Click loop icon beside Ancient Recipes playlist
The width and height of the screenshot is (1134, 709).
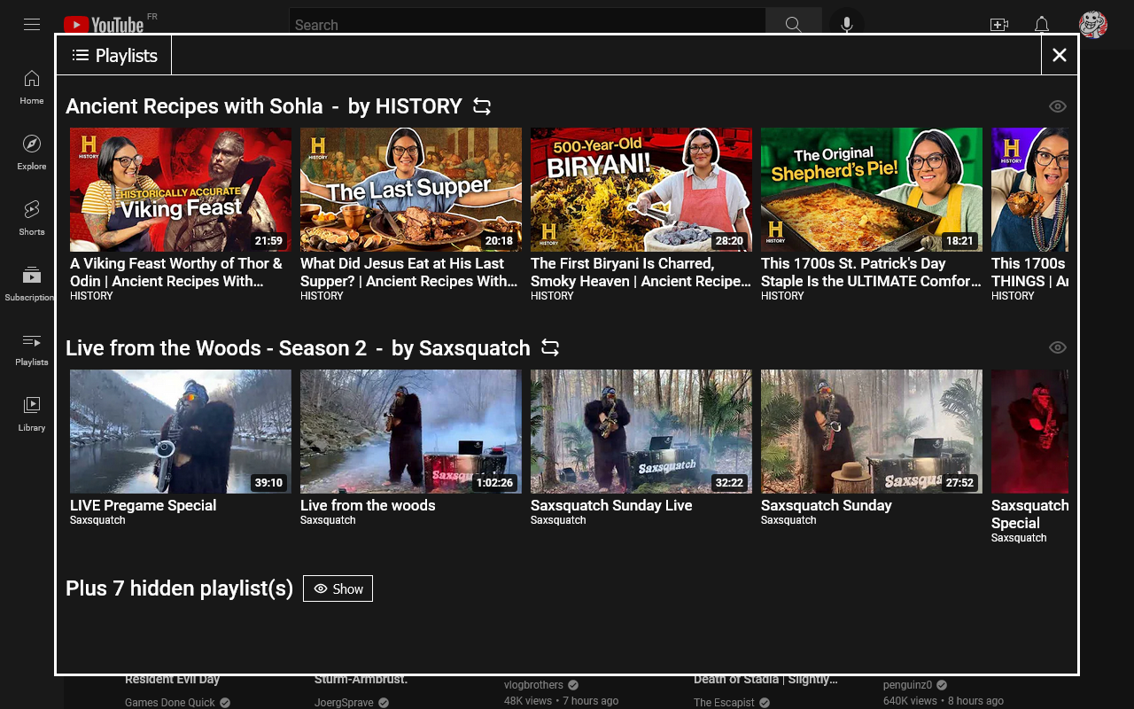482,106
